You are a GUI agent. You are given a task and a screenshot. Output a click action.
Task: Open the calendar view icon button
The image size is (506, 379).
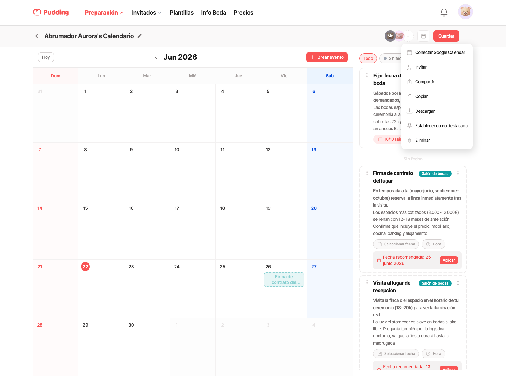pos(423,36)
